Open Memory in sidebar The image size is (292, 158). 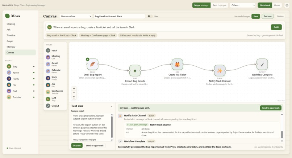pos(21,47)
